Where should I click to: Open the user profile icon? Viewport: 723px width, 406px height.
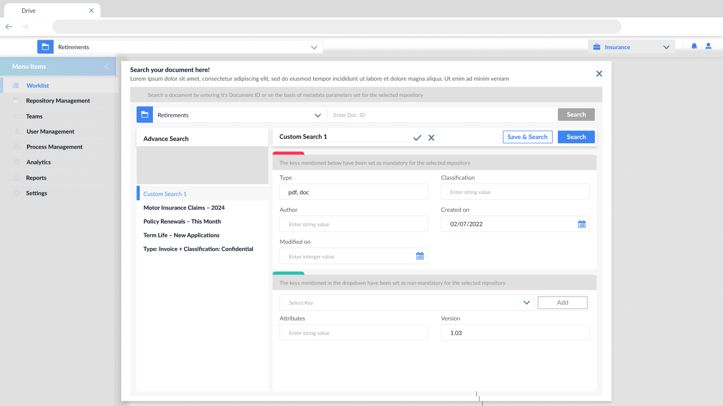708,47
